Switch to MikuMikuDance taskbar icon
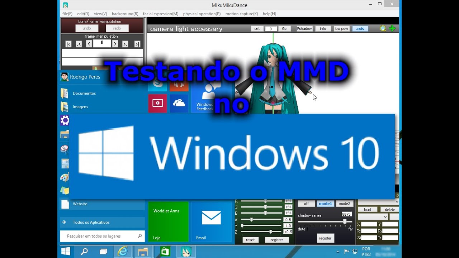 click(x=186, y=252)
